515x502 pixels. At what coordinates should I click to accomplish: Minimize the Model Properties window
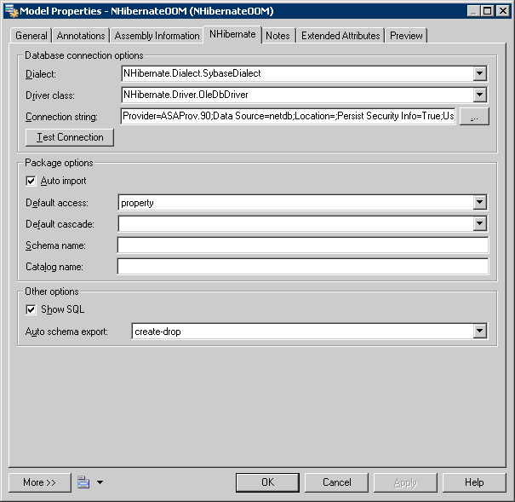[x=473, y=11]
